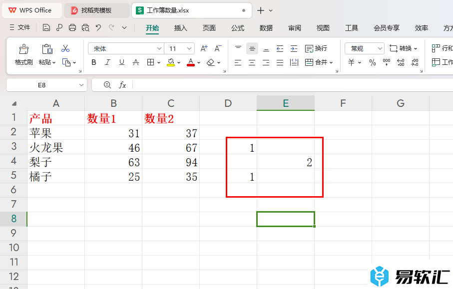Apply percent style icon
Screen dimensions: 453x289
tap(373, 62)
